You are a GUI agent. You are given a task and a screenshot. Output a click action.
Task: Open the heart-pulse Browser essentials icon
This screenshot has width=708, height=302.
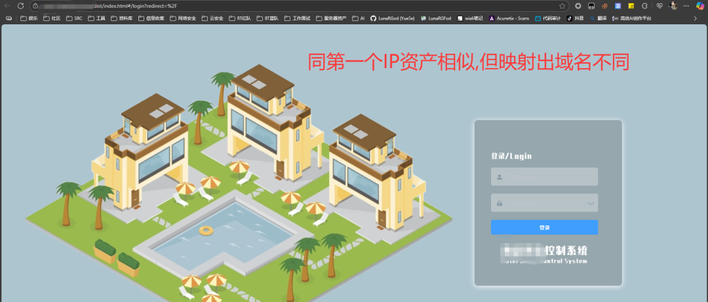659,6
